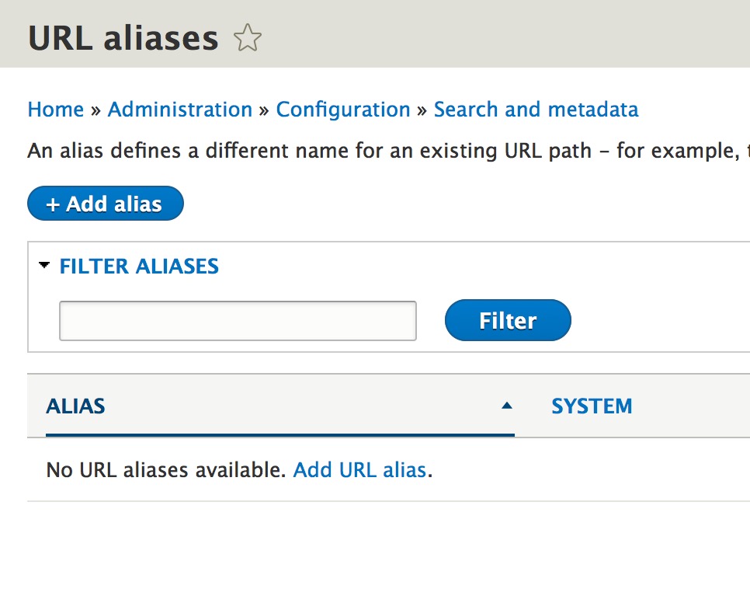Screen dimensions: 750x603
Task: Sort the table by ALIAS header
Action: pos(75,406)
